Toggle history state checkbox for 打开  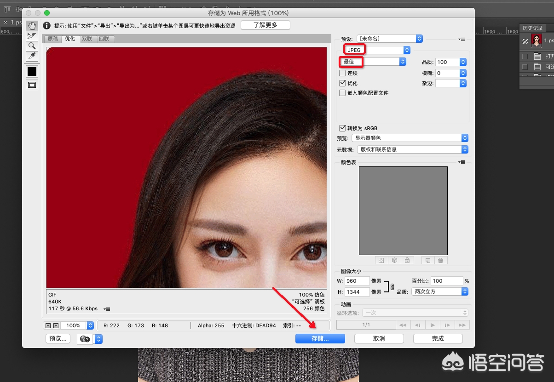click(525, 57)
